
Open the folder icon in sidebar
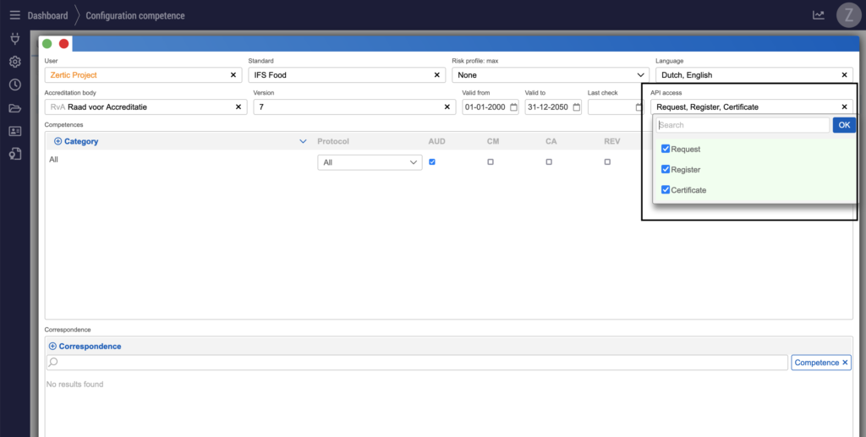(x=14, y=108)
